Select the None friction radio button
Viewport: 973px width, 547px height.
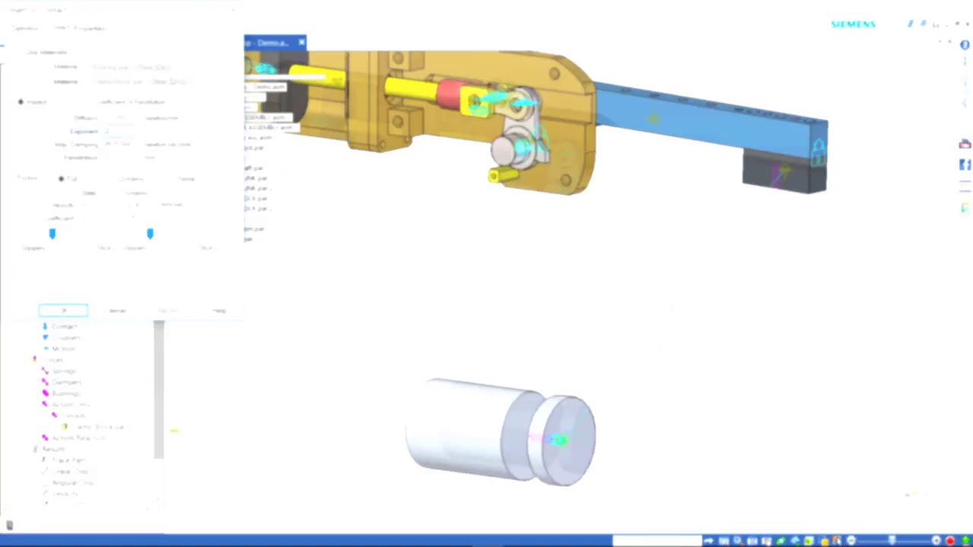186,179
